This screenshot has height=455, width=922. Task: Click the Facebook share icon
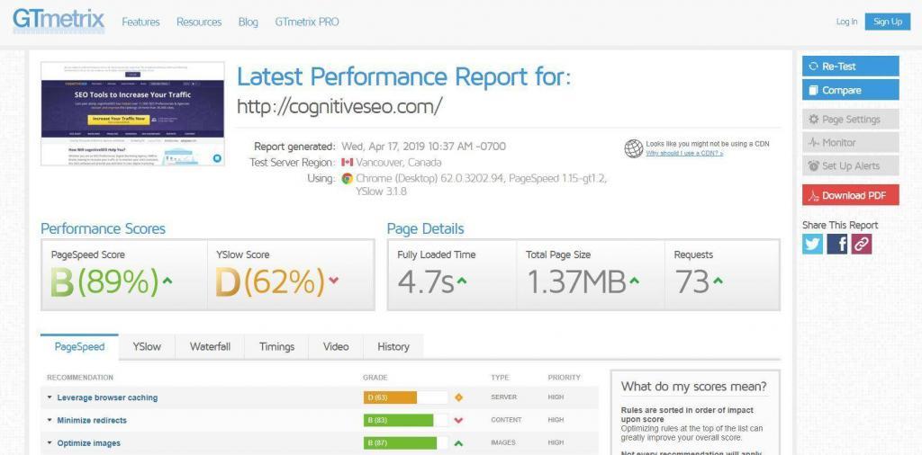[836, 244]
